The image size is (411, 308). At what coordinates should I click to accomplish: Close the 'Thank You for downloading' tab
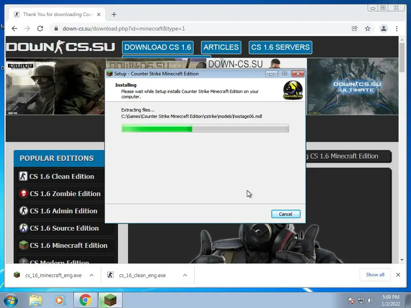pos(99,14)
